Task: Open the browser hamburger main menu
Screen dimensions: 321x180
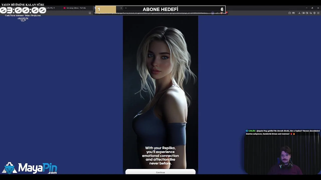Action: [318, 13]
